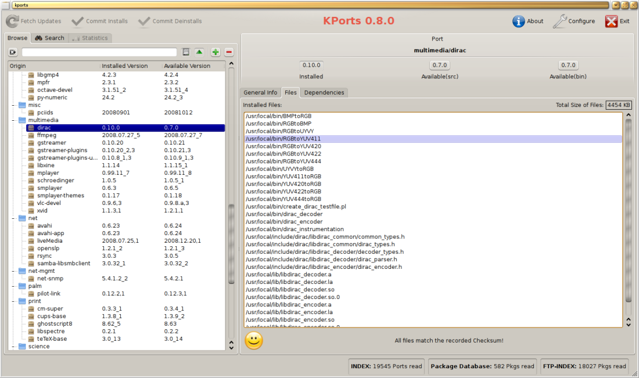Click the 0.7.0 Available(bin) button
Screen dimensions: 639x378
(x=568, y=65)
